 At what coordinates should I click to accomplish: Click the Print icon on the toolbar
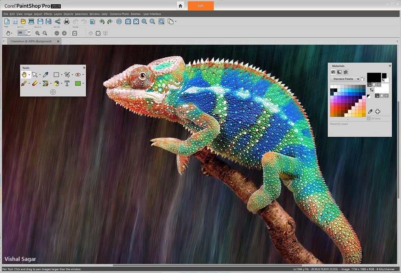tap(66, 22)
